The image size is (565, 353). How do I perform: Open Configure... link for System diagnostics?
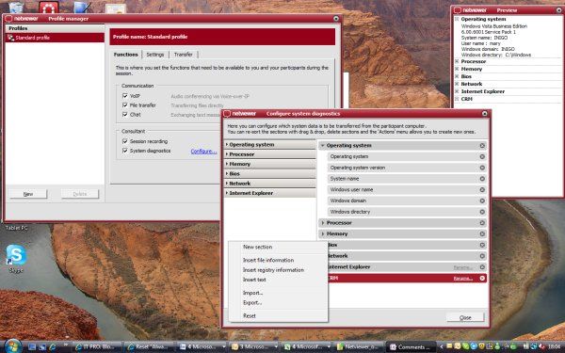point(203,152)
